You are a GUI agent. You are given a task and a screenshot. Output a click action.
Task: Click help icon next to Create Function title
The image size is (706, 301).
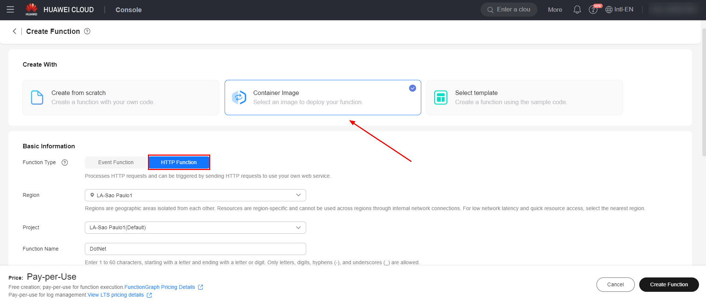87,31
